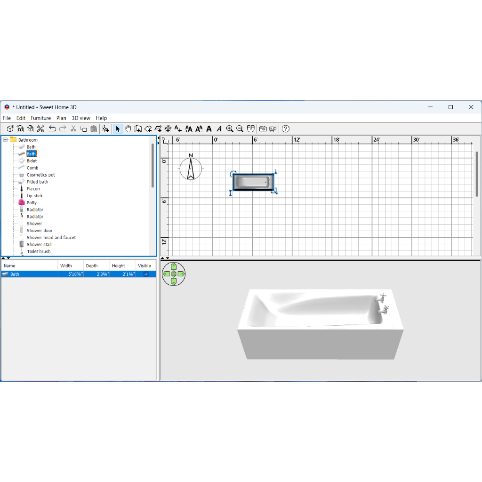Click the Zoom in magnifier icon
The width and height of the screenshot is (482, 482).
click(230, 129)
